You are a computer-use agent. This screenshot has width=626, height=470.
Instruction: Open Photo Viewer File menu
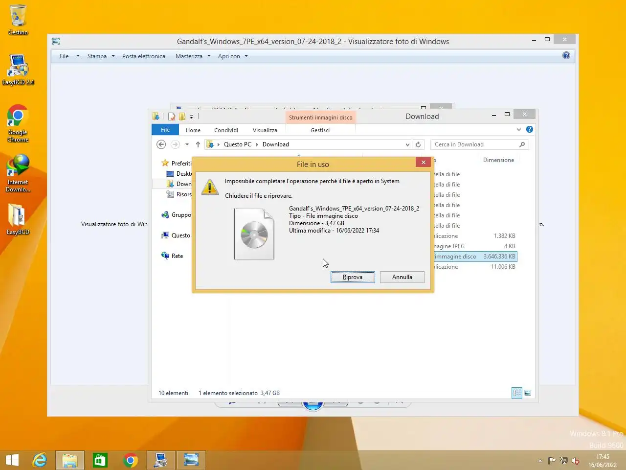pyautogui.click(x=69, y=56)
